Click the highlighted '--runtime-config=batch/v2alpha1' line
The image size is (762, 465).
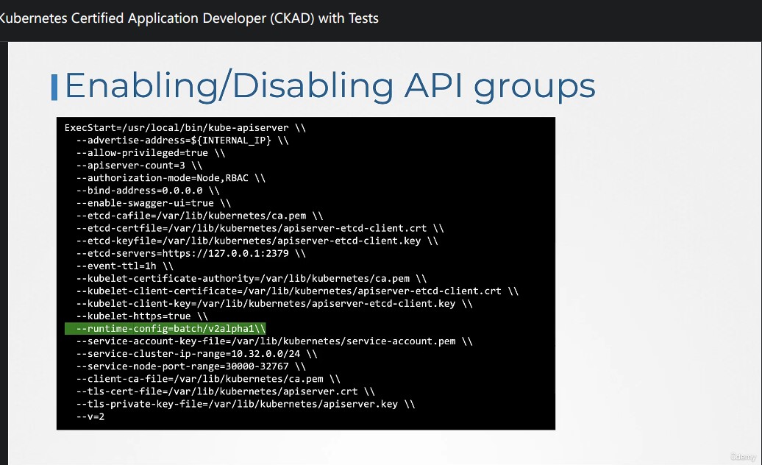(x=165, y=329)
